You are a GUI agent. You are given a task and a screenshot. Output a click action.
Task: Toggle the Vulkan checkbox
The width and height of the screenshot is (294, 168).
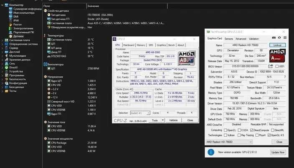click(226, 135)
